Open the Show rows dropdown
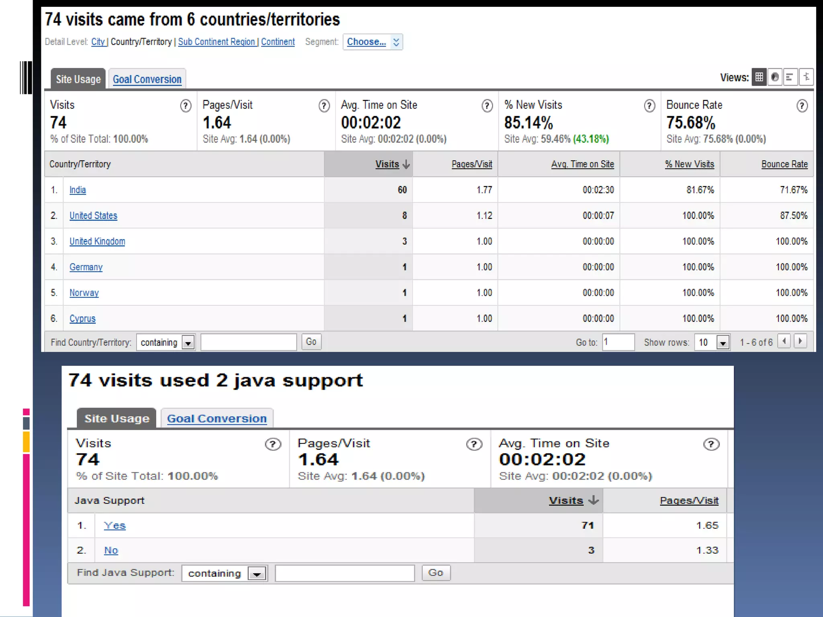 (723, 343)
